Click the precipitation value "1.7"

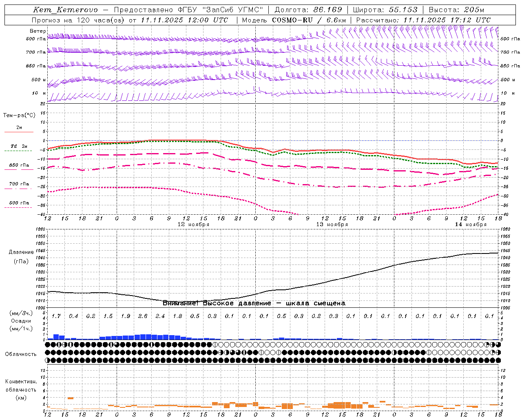tap(56, 316)
